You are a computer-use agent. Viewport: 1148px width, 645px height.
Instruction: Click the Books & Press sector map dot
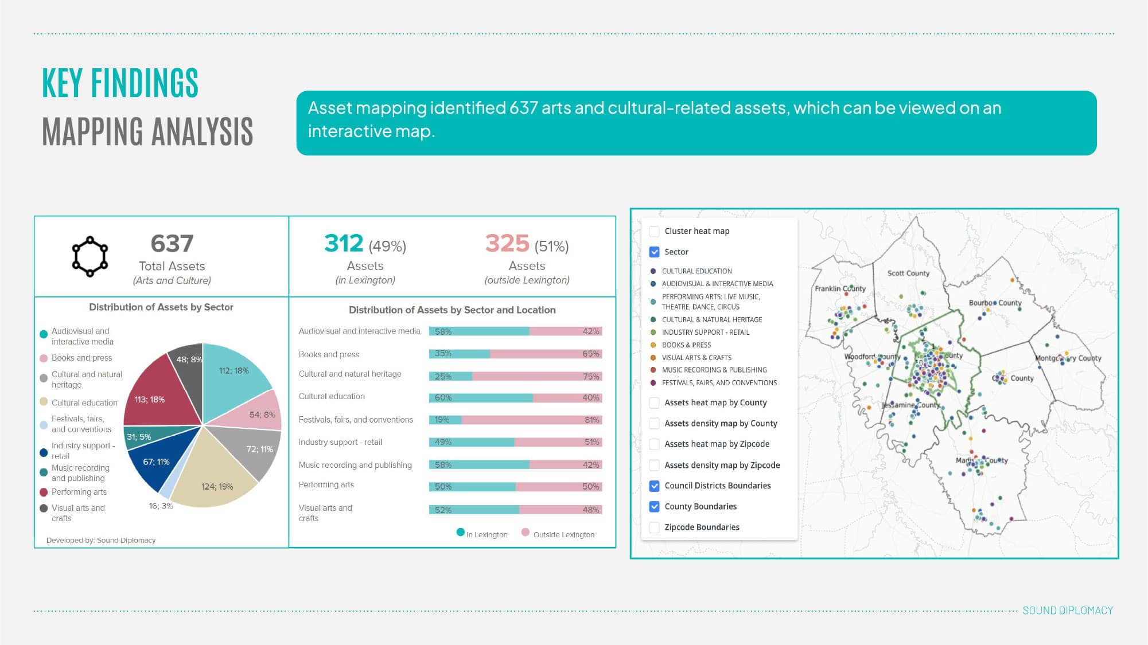[653, 345]
